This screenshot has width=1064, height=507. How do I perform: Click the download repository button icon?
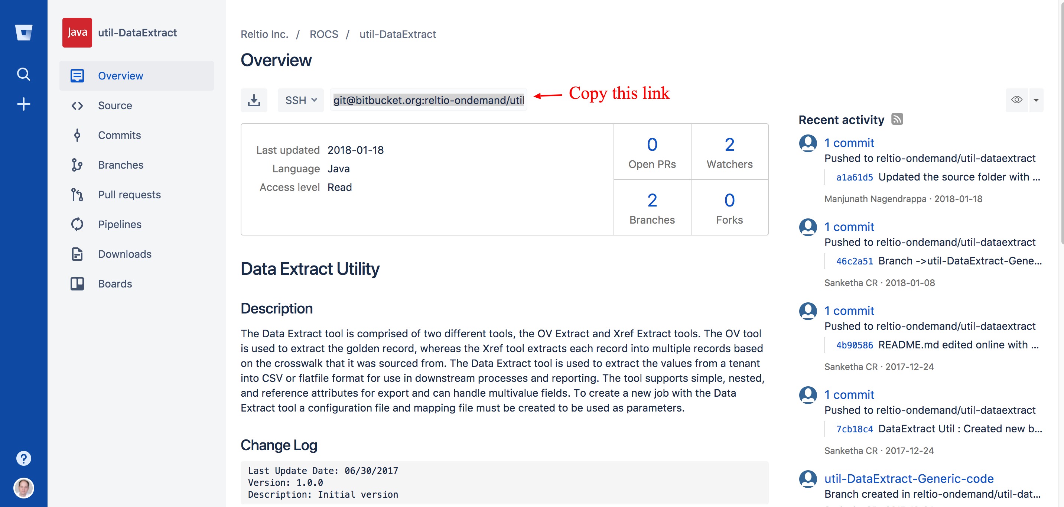[x=254, y=100]
